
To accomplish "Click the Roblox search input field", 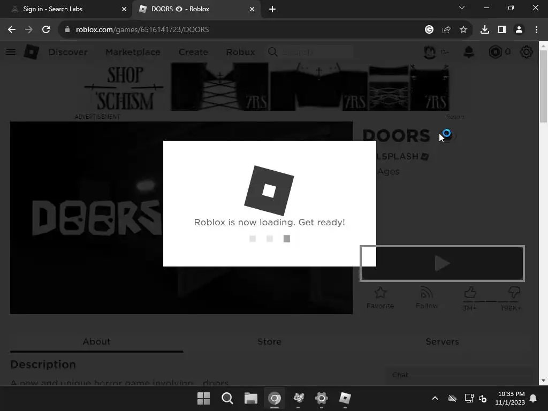I will click(316, 52).
